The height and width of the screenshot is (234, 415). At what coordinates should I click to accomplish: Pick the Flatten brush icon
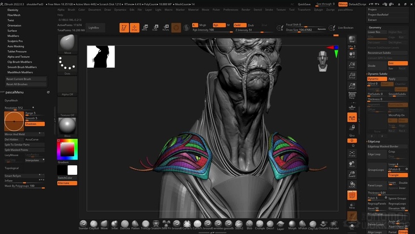tap(135, 225)
